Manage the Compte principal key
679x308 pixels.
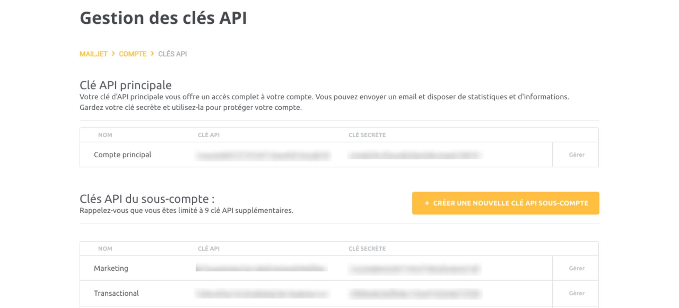577,155
